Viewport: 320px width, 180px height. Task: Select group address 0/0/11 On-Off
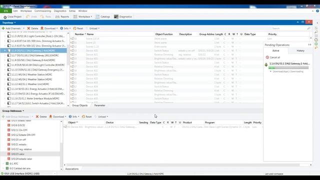click(x=19, y=130)
